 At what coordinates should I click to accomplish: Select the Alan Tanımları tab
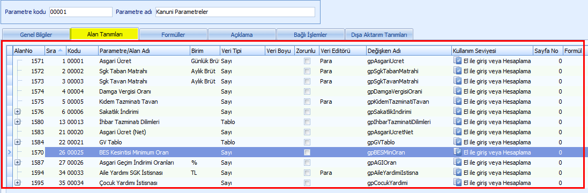click(105, 34)
